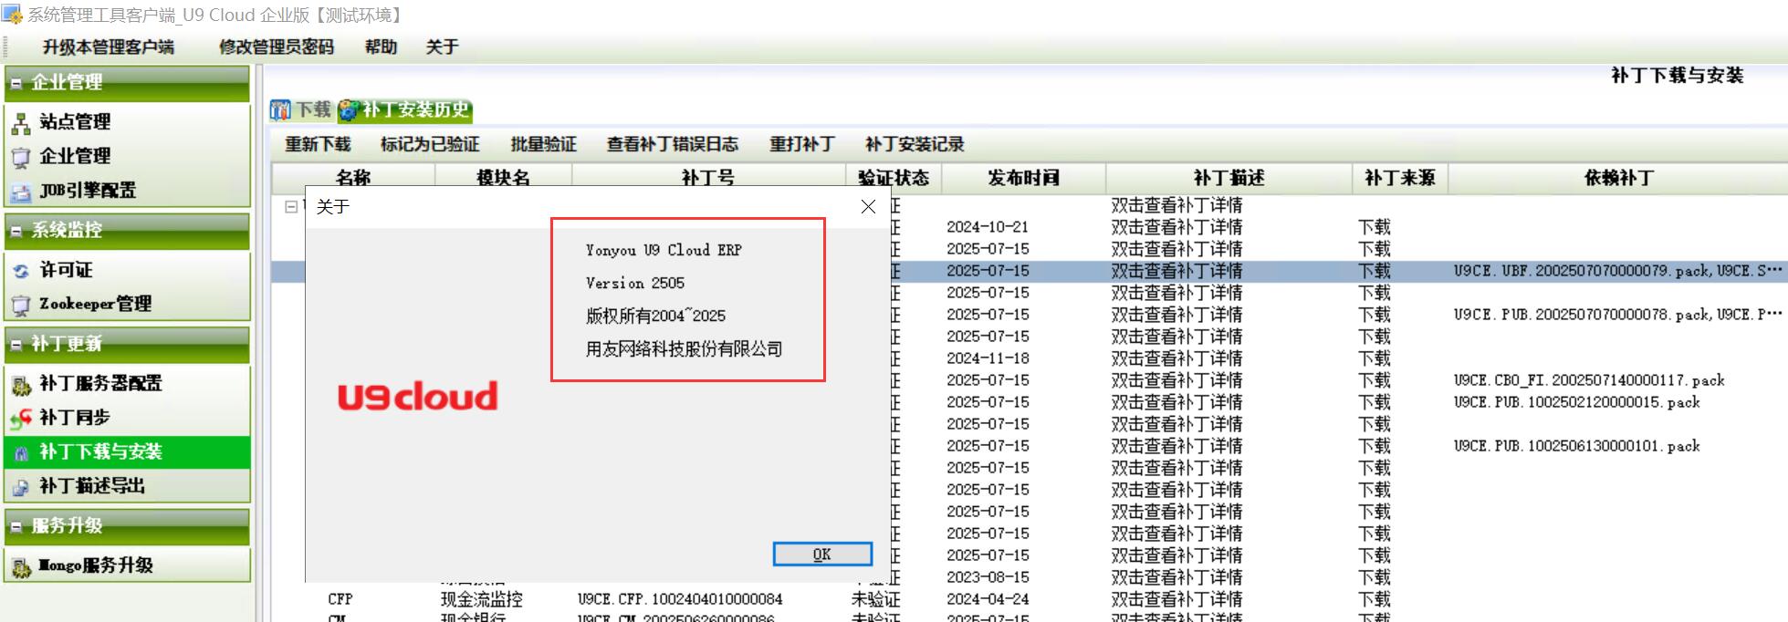Click the 现金流监控 module name cell
This screenshot has width=1788, height=622.
pyautogui.click(x=482, y=599)
